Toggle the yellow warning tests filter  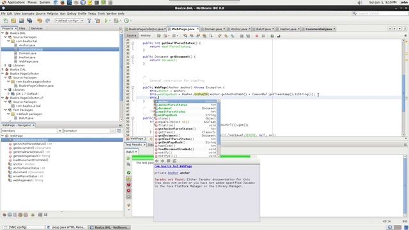(128, 179)
